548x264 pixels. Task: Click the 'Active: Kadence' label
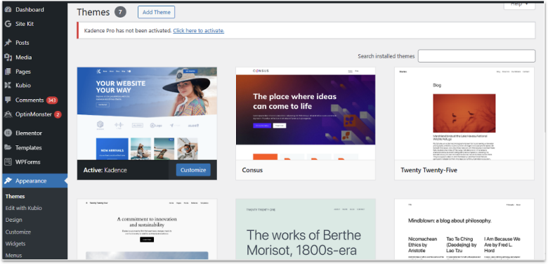[105, 171]
